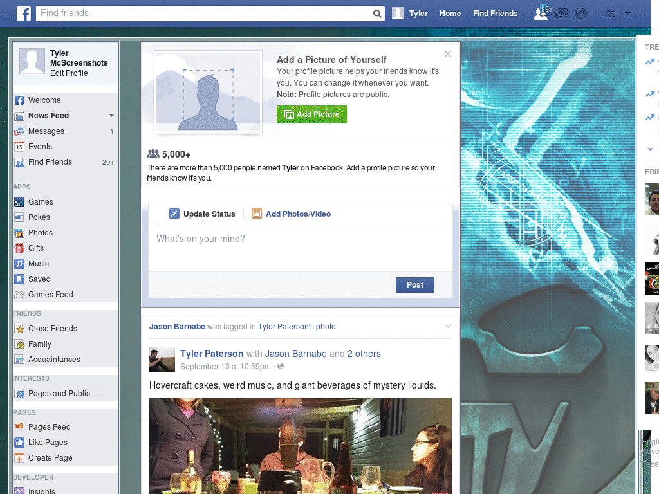Click the Pages and Public feed icon

tap(19, 394)
